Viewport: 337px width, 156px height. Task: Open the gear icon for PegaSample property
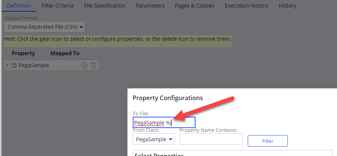pyautogui.click(x=84, y=65)
